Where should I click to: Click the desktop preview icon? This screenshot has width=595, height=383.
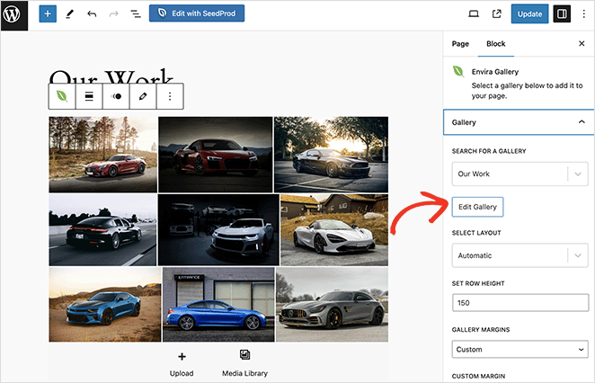point(474,14)
